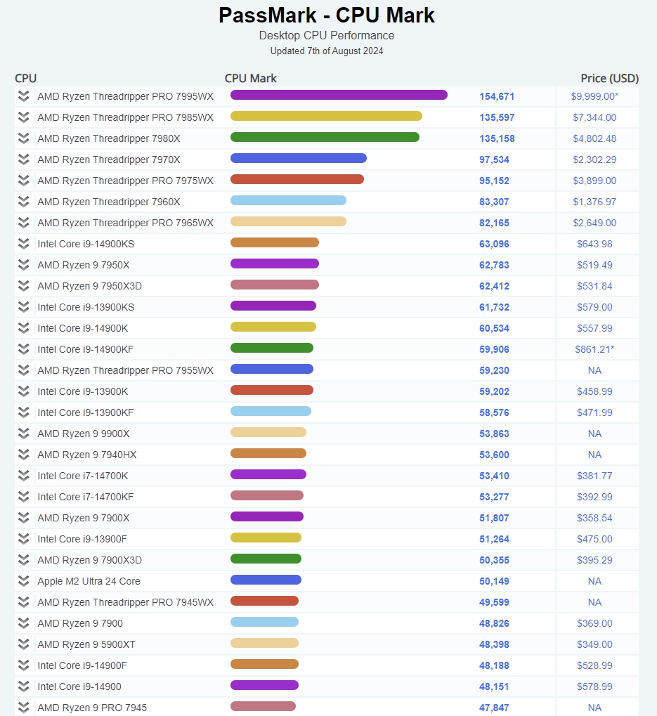Open AMD Ryzen Threadripper PRO 7965WX link
This screenshot has height=716, width=657.
tap(126, 223)
